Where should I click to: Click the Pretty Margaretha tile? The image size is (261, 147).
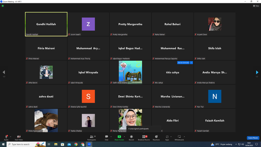pyautogui.click(x=130, y=24)
